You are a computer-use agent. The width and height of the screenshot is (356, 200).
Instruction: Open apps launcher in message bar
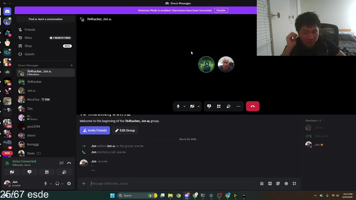click(x=295, y=184)
